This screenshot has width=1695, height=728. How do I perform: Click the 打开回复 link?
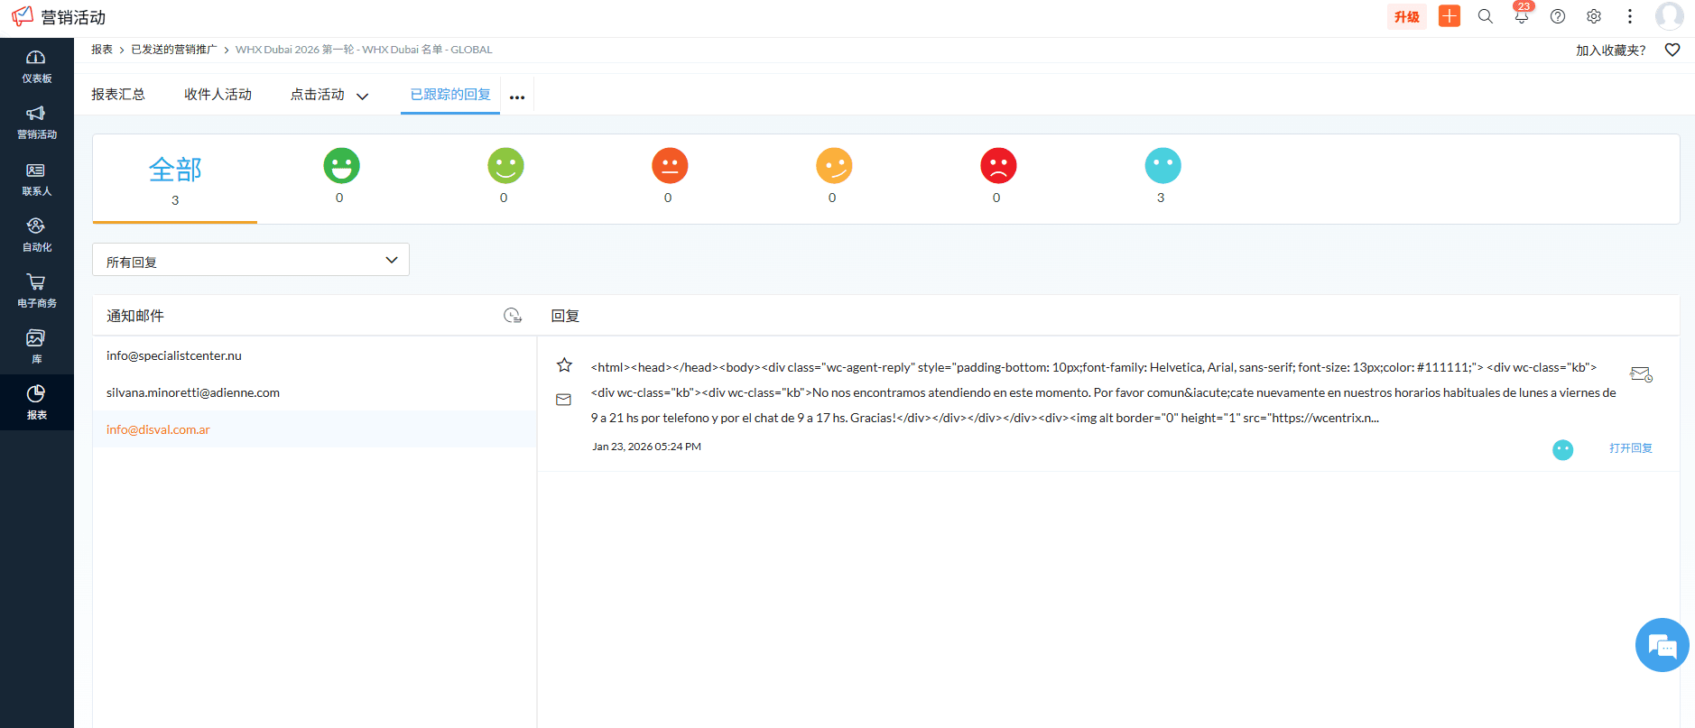point(1630,448)
